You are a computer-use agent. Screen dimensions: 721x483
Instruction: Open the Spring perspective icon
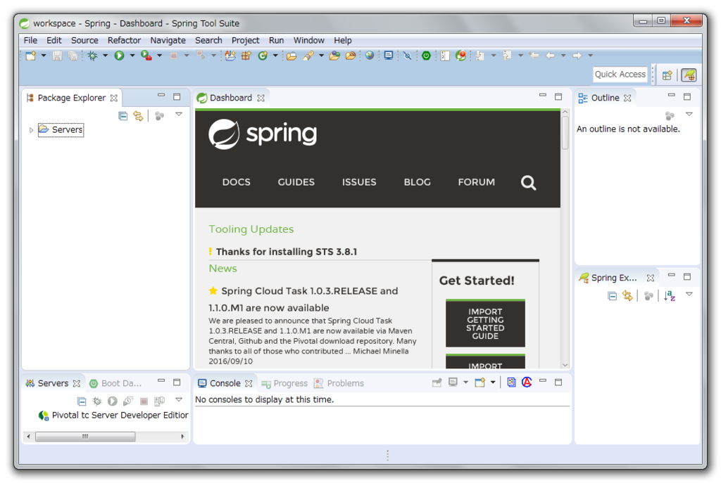tap(689, 75)
